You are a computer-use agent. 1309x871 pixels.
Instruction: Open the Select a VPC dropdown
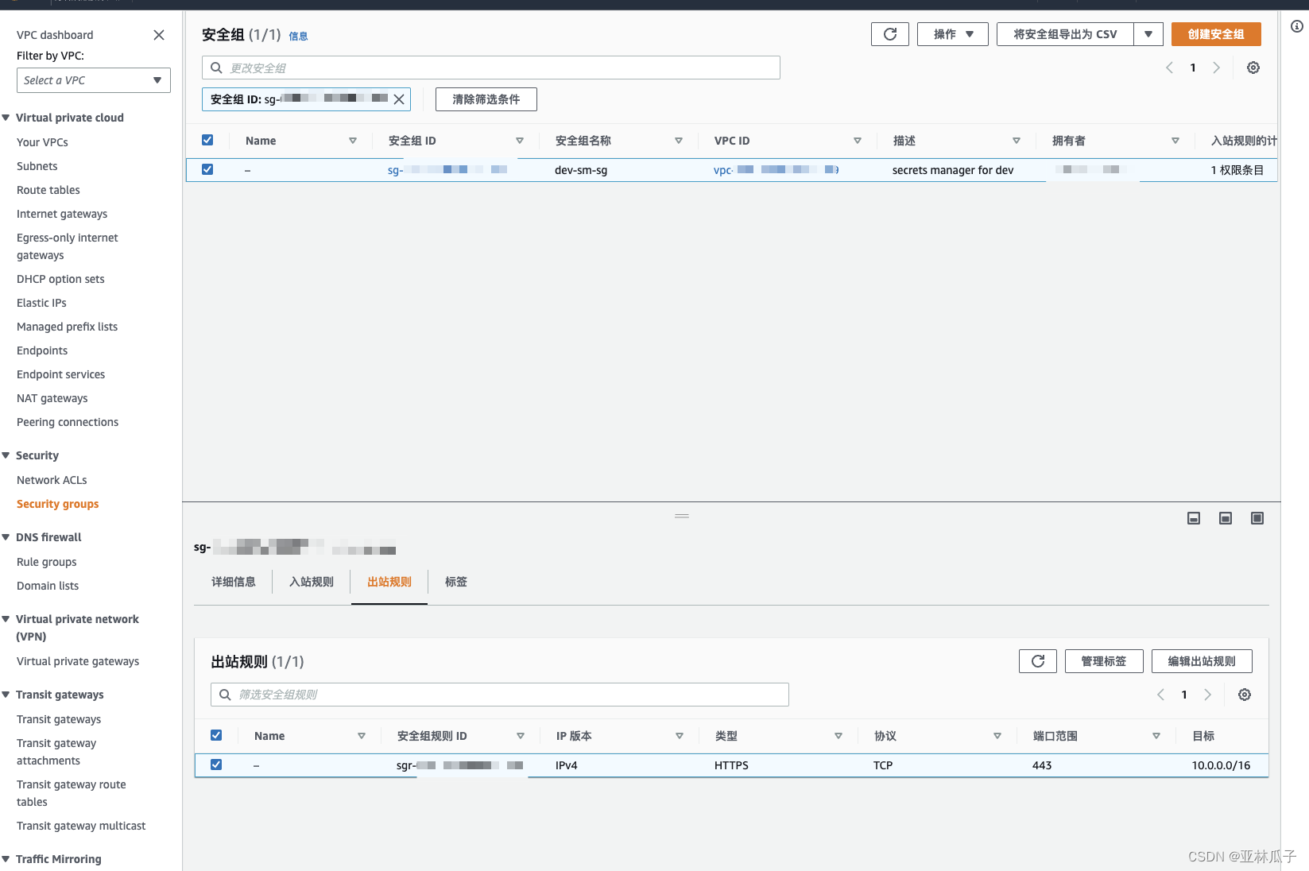(x=94, y=80)
